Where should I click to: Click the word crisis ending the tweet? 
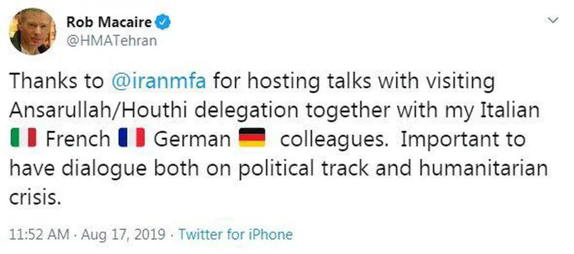coord(36,198)
